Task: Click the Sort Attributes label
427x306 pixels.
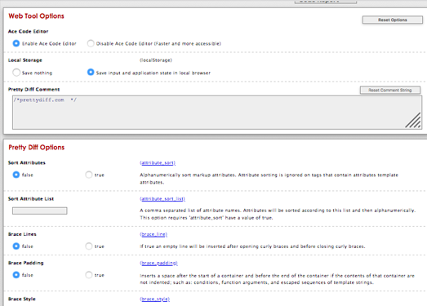Action: [27, 163]
